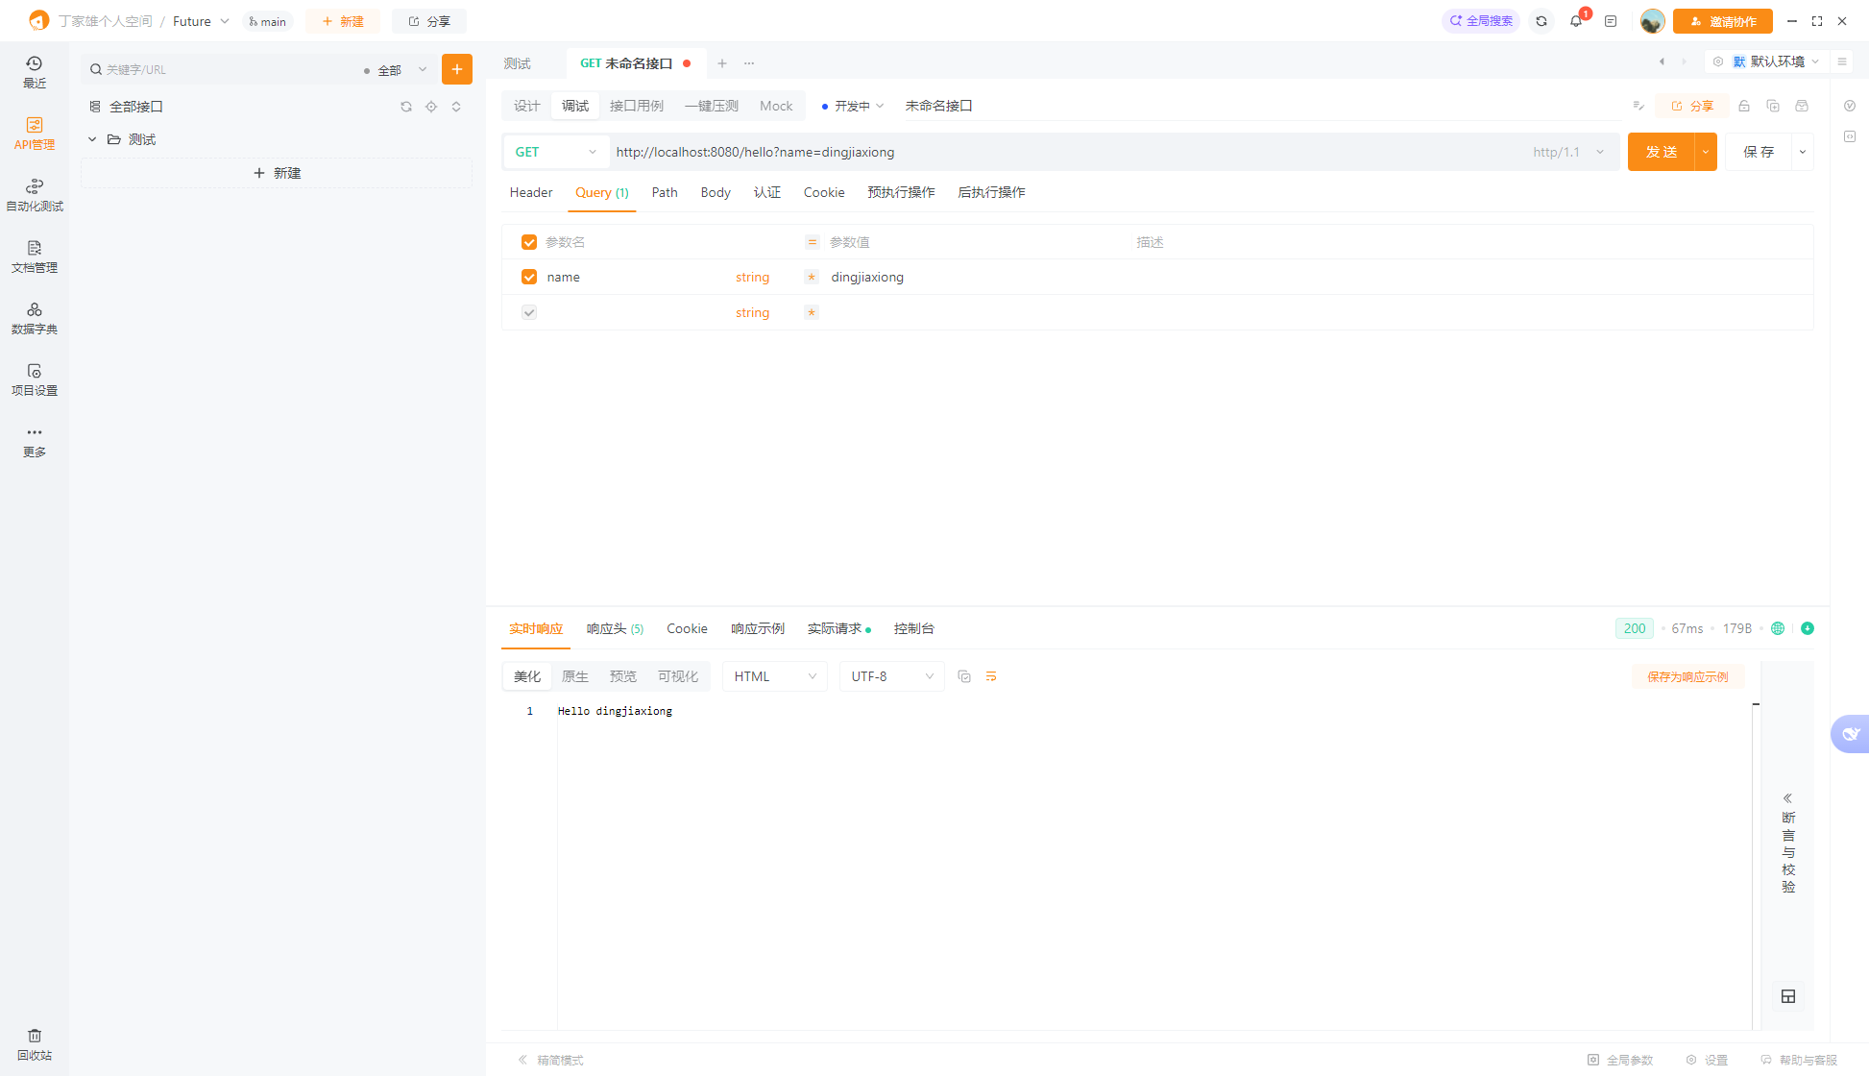This screenshot has width=1869, height=1076.
Task: Click 精简模式 at the bottom
Action: [x=551, y=1060]
